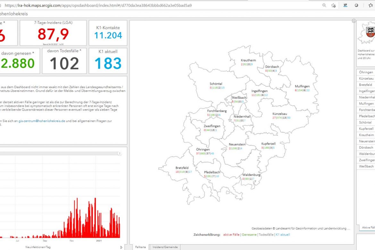Click the Hohenlohekreis coat of arms logo
This screenshot has width=375, height=250.
(370, 32)
